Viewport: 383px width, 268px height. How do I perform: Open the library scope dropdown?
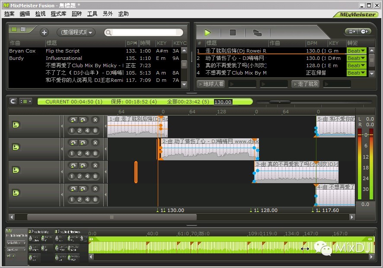(76, 32)
